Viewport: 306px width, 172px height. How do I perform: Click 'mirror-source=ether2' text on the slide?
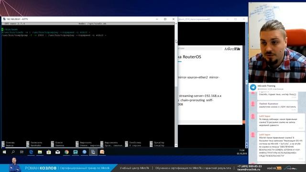pyautogui.click(x=193, y=77)
